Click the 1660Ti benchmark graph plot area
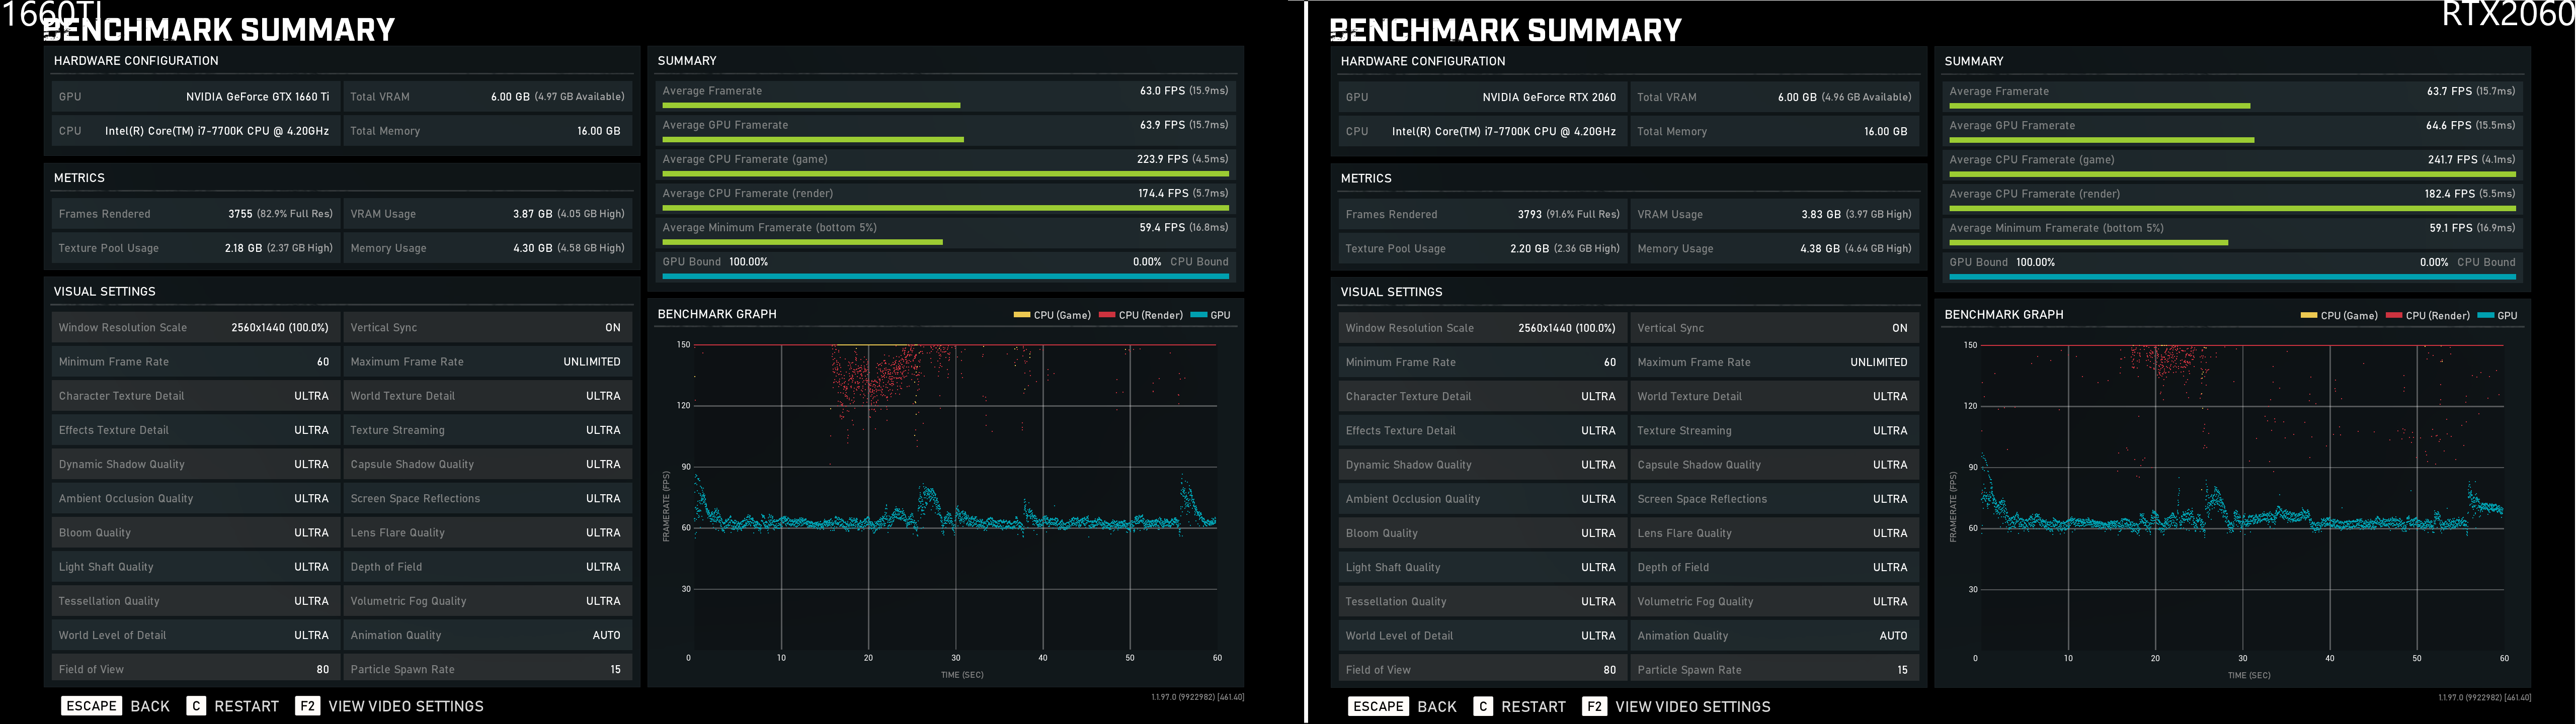Viewport: 2576px width, 724px height. (x=955, y=497)
